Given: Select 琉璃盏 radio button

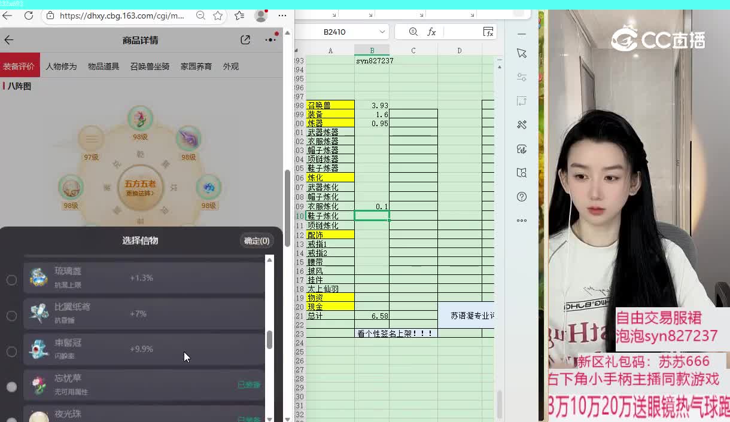Looking at the screenshot, I should (11, 280).
